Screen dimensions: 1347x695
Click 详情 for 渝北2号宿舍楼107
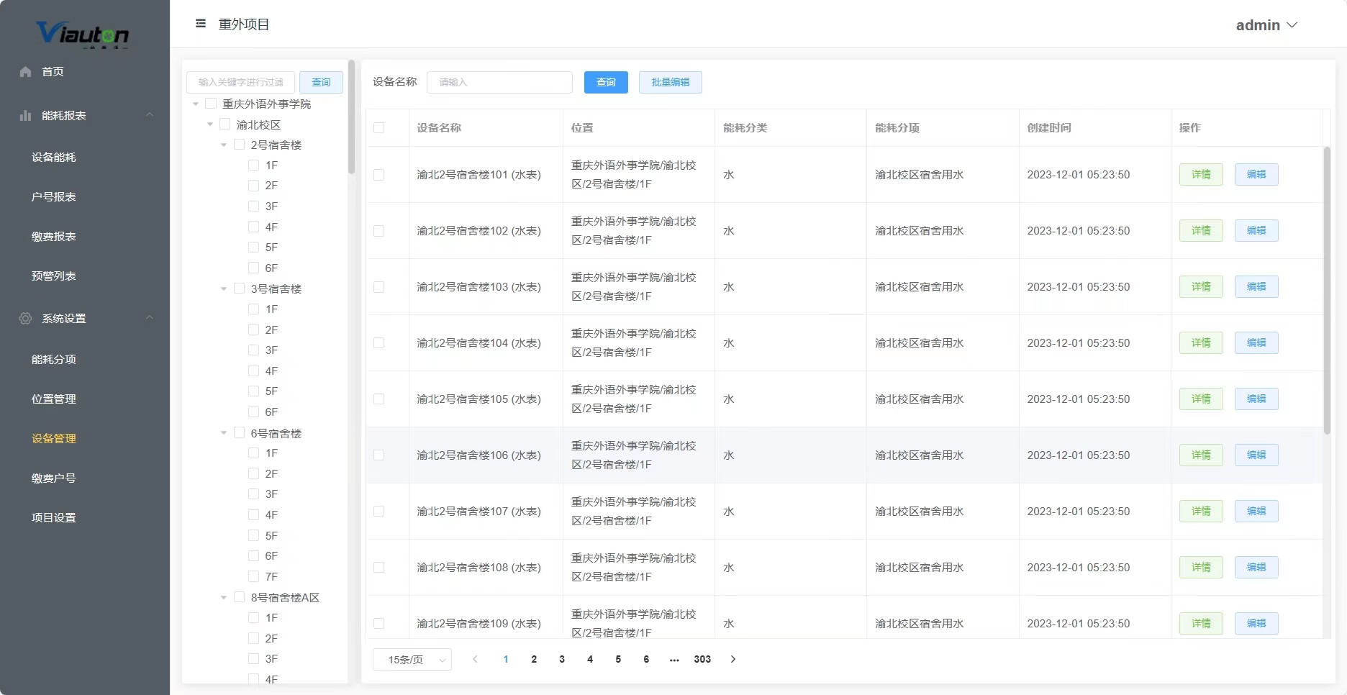pos(1201,511)
